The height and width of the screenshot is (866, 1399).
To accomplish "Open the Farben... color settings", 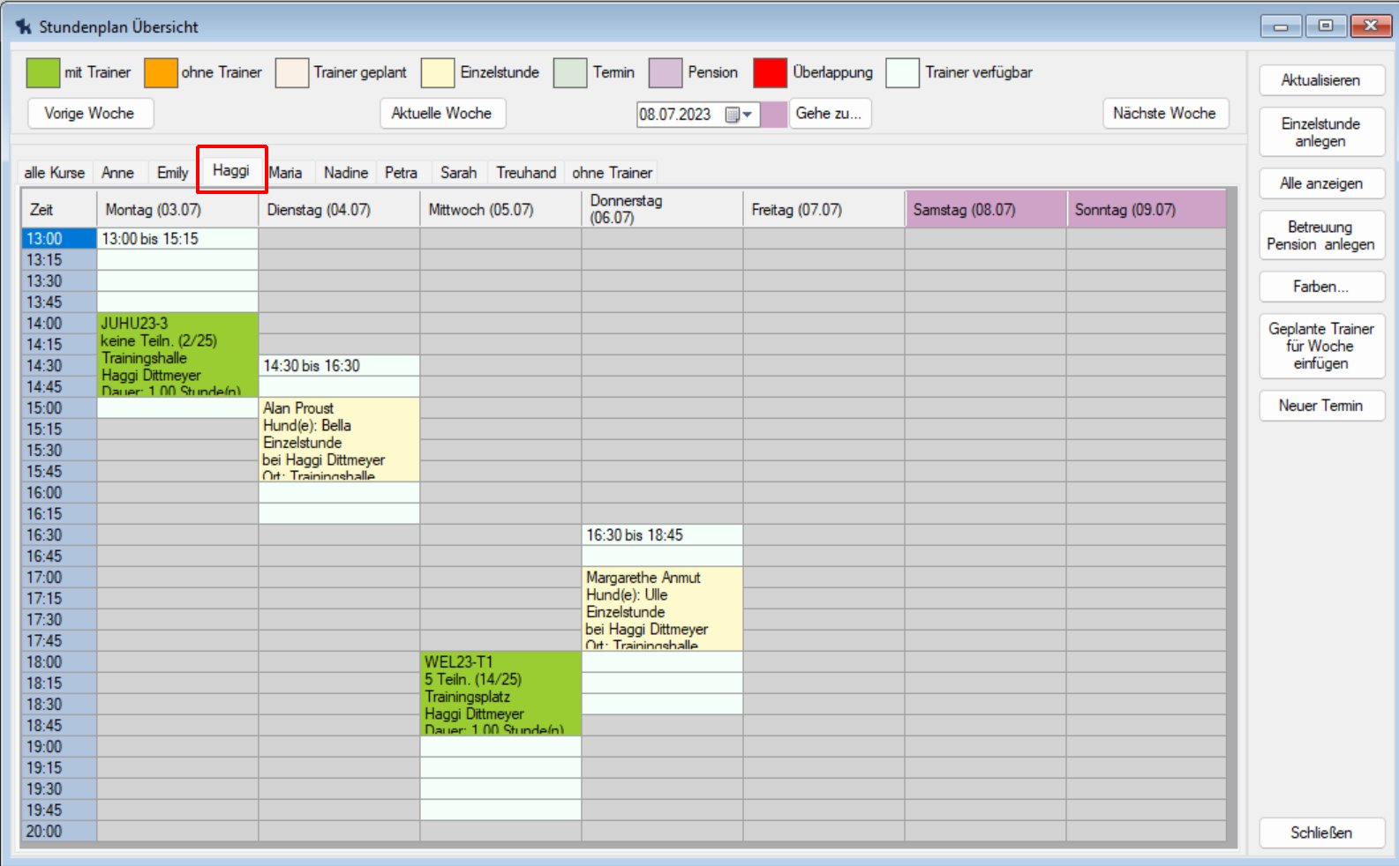I will coord(1320,287).
